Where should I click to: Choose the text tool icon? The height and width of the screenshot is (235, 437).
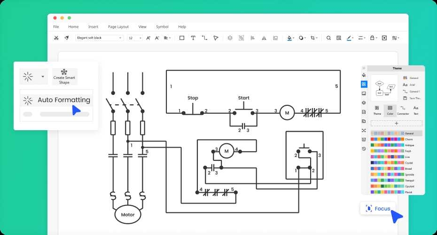click(x=193, y=38)
